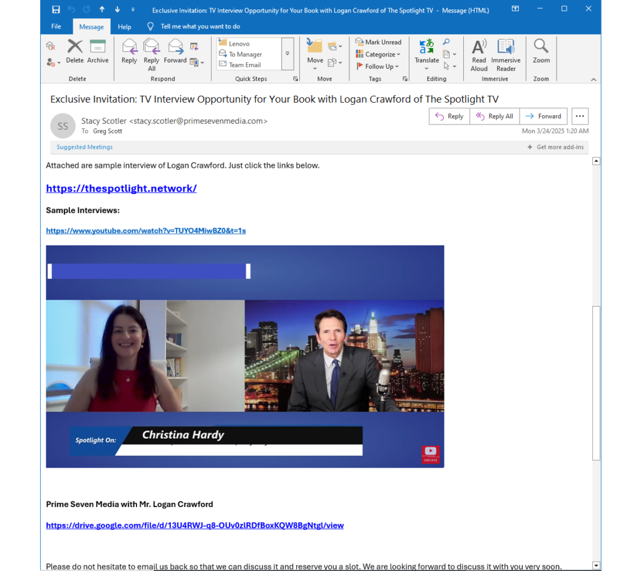Open the File tab
The width and height of the screenshot is (641, 571).
point(56,26)
